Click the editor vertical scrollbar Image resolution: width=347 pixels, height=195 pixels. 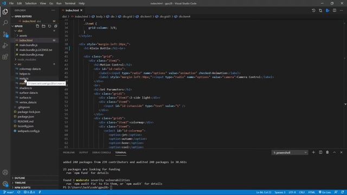pos(345,84)
